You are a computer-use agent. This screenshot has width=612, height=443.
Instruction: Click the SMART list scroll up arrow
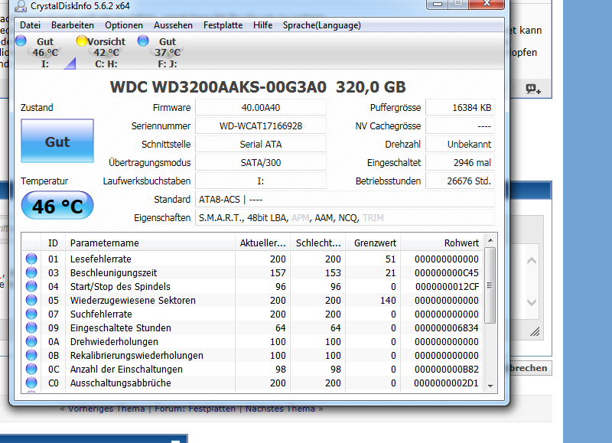tap(490, 240)
